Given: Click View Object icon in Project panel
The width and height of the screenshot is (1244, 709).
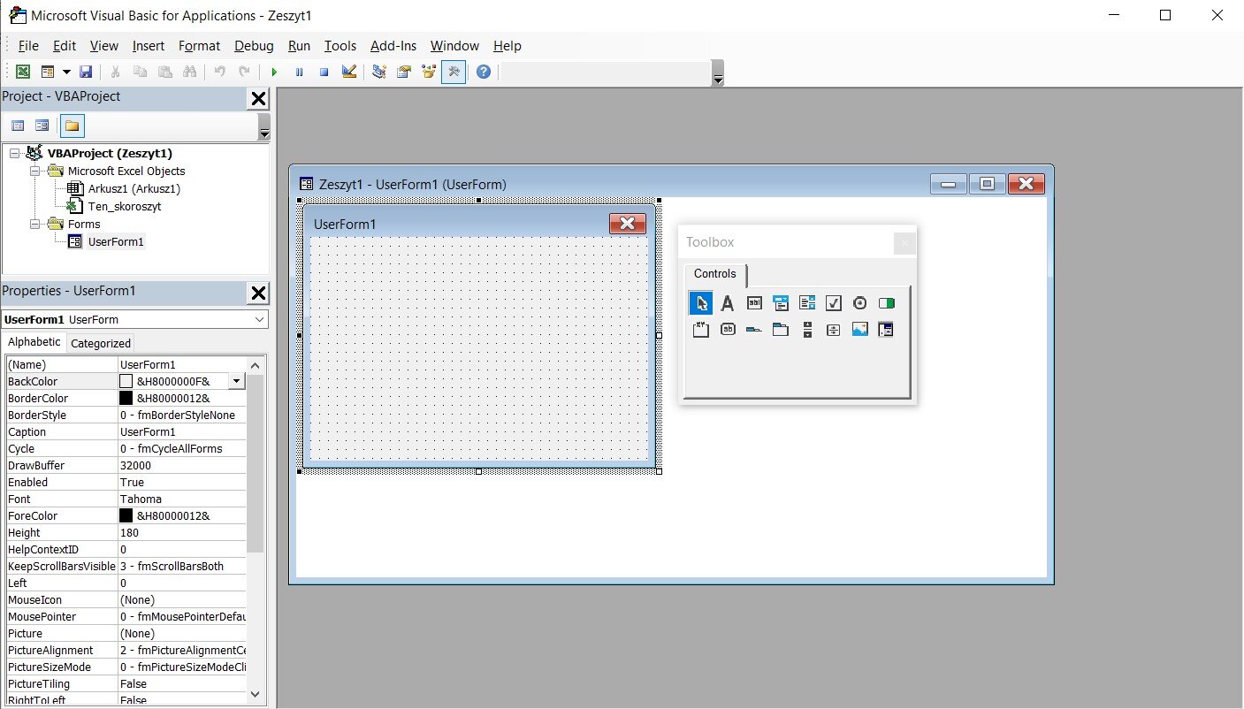Looking at the screenshot, I should click(42, 126).
